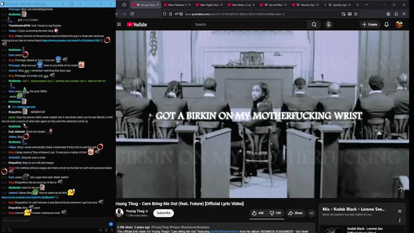
Task: Click the Subscribe button
Action: coord(163,213)
